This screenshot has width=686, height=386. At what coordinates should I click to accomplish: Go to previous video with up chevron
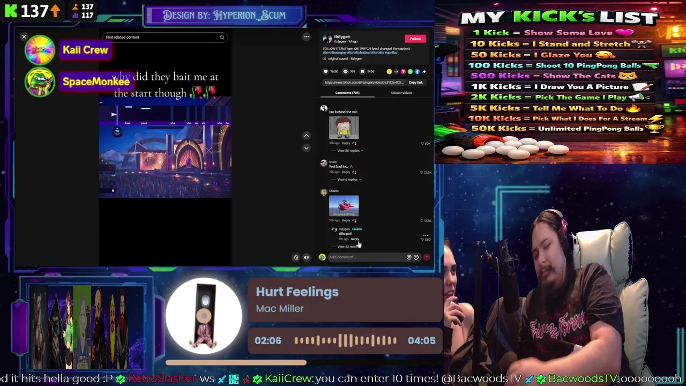[306, 136]
